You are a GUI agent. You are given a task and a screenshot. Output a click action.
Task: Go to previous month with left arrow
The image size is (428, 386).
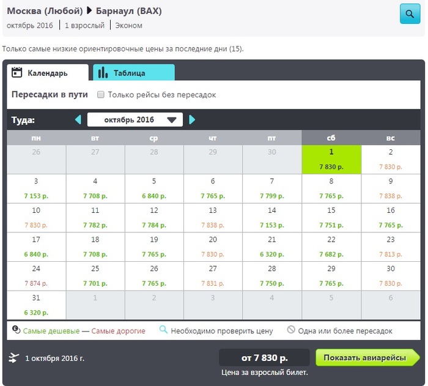78,120
